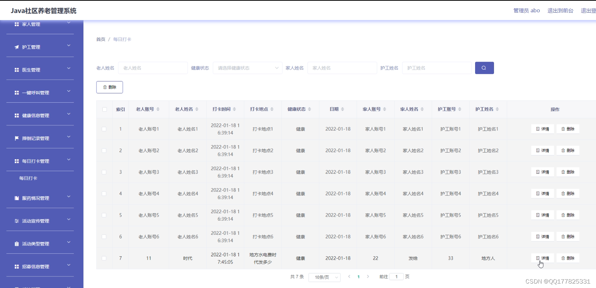Image resolution: width=596 pixels, height=288 pixels.
Task: Sort by 打卡地点 column arrows
Action: tap(272, 109)
